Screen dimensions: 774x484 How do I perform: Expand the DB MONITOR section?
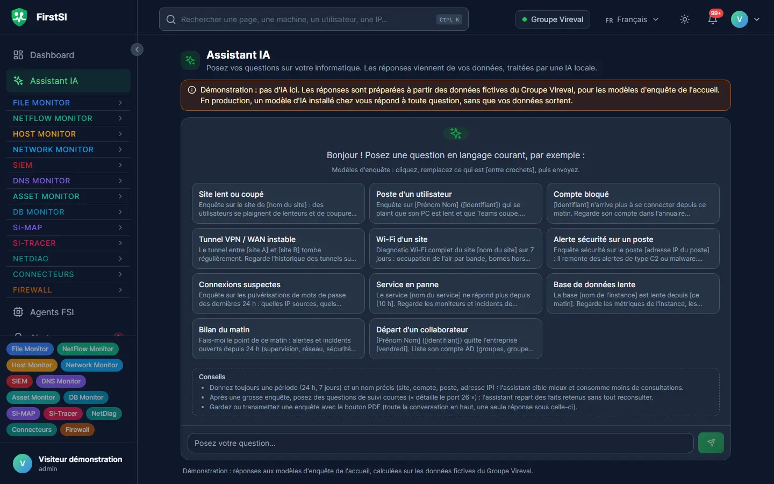click(68, 212)
